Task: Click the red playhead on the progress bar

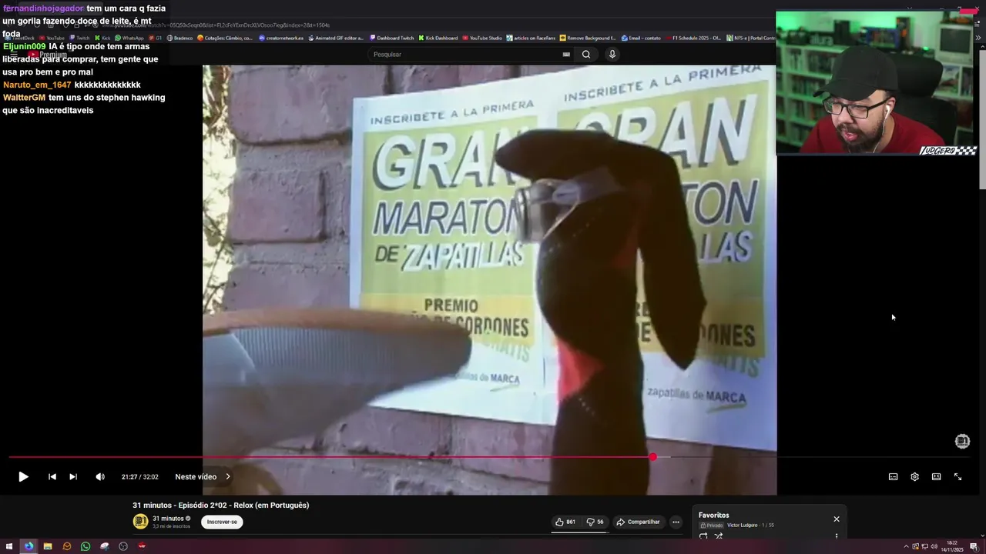Action: point(652,457)
